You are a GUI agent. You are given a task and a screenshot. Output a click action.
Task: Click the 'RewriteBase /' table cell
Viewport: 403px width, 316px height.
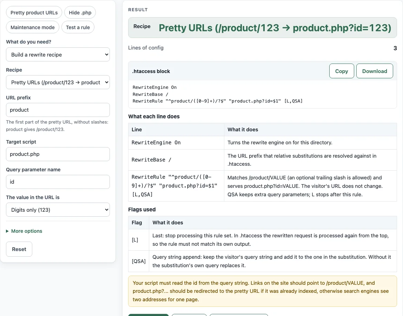point(176,160)
